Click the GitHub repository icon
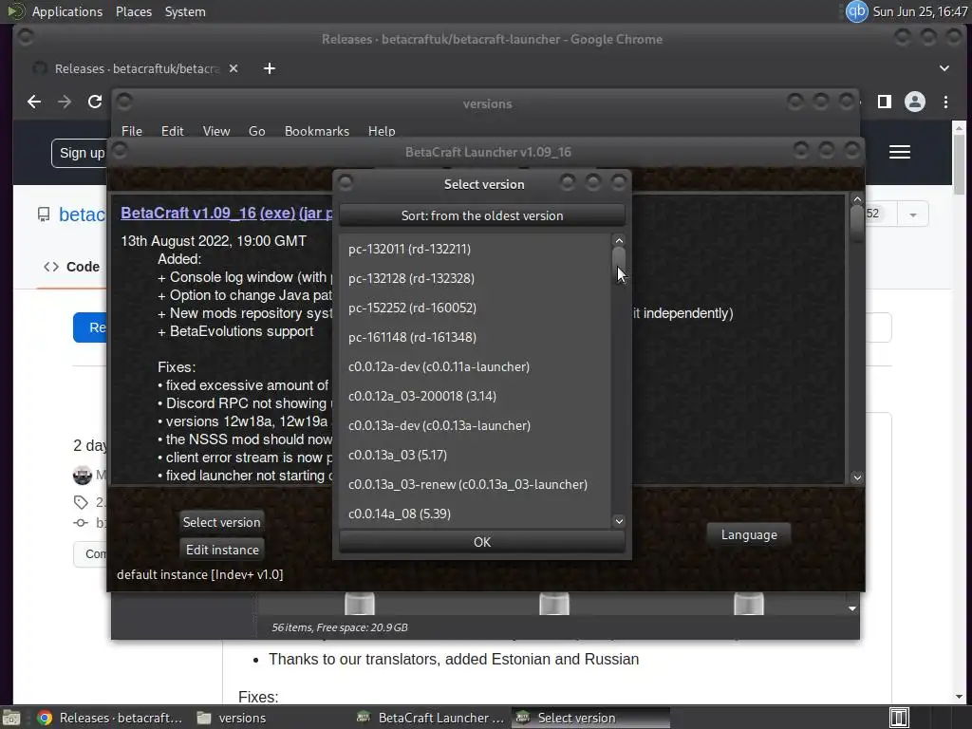Screen dimensions: 972x729 (44, 215)
